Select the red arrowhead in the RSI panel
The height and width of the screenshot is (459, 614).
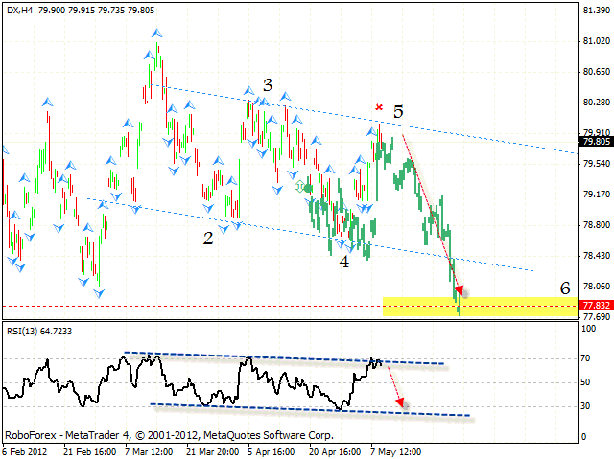(x=400, y=404)
